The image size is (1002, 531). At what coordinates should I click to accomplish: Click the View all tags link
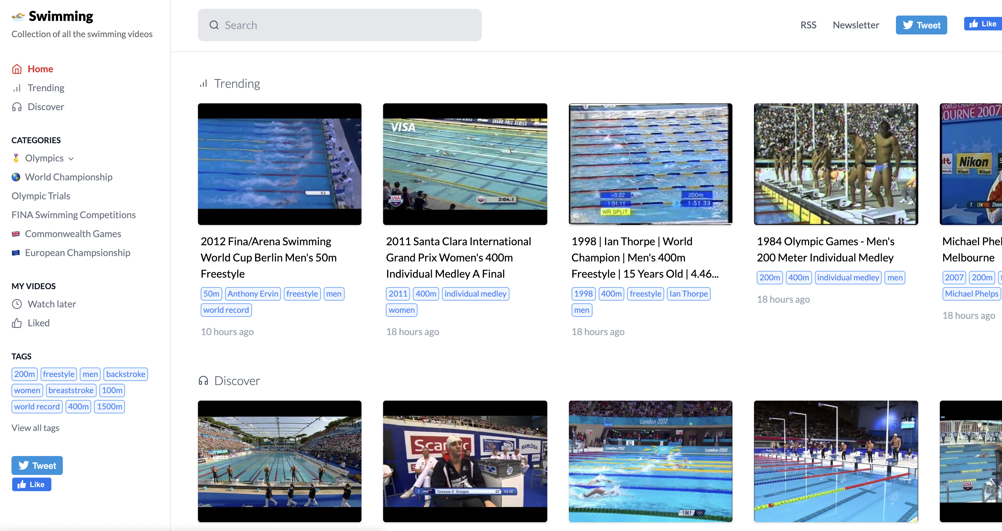click(35, 428)
